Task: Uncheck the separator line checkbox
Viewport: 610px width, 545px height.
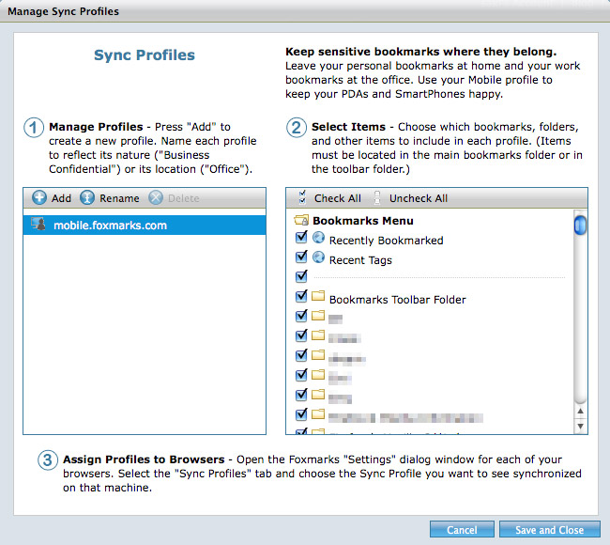Action: (x=301, y=276)
